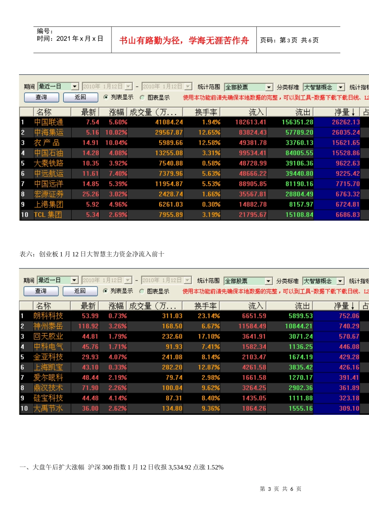
Task: Select the 中科电气 stock name
Action: pyautogui.click(x=48, y=347)
